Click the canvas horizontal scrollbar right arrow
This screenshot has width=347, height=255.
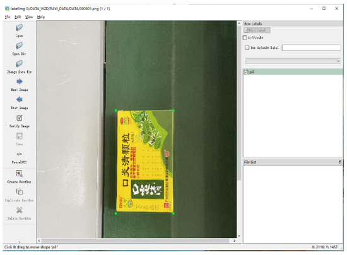[234, 241]
